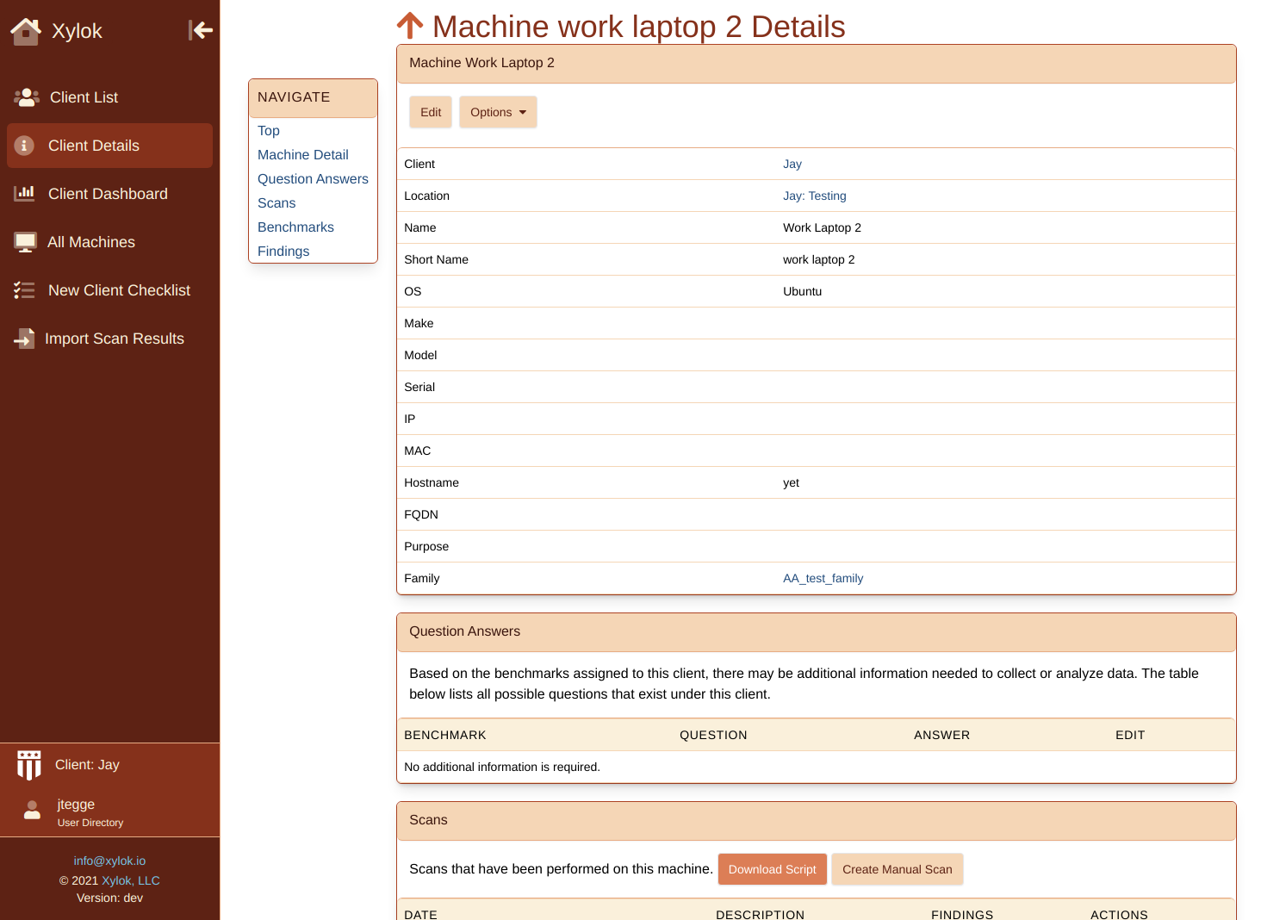Viewport: 1261px width, 920px height.
Task: Click the QUESTION column header
Action: (x=713, y=735)
